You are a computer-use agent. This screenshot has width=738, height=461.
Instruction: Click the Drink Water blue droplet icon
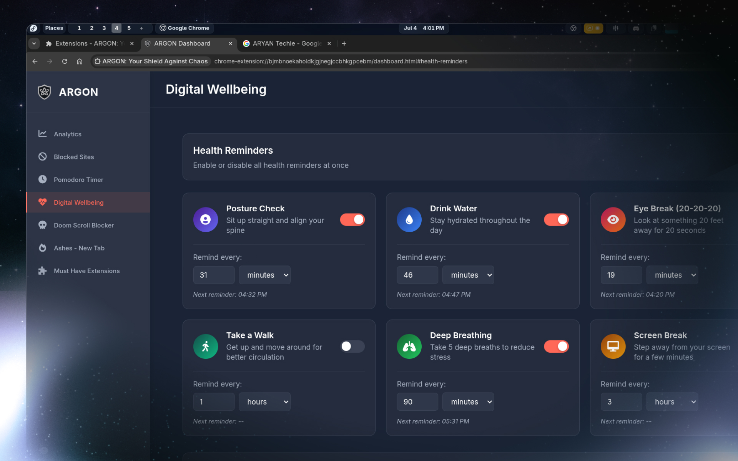coord(409,219)
